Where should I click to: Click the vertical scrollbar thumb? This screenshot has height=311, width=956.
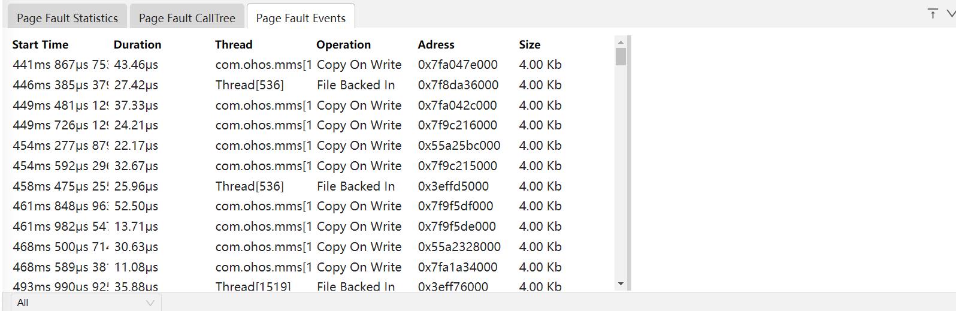[621, 56]
